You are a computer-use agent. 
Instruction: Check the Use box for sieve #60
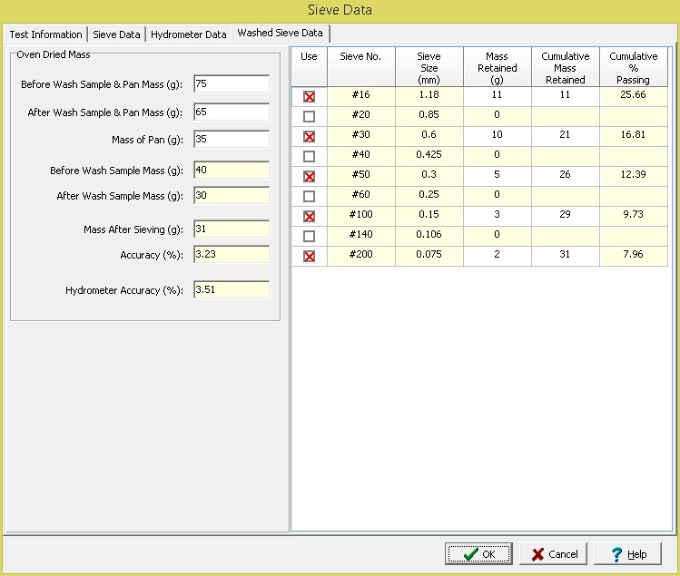pyautogui.click(x=310, y=197)
